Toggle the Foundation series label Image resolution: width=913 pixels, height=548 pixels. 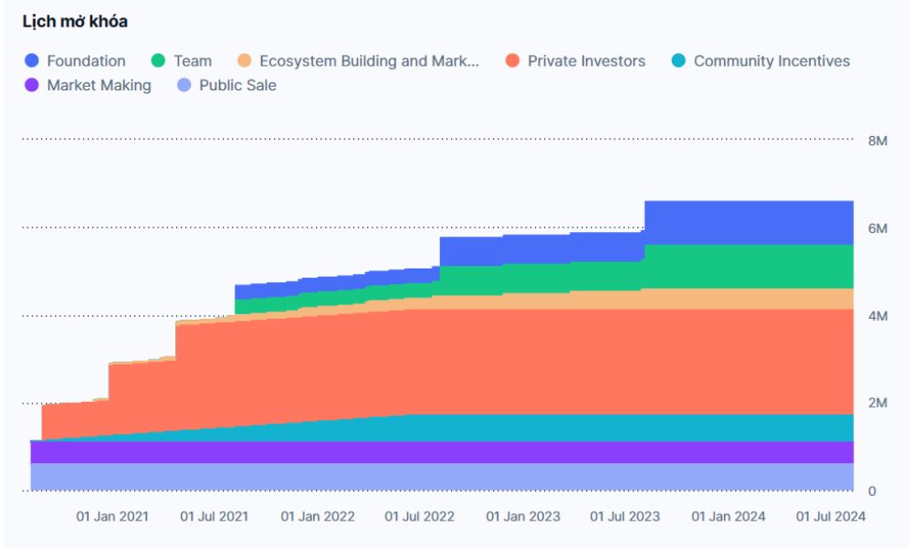click(86, 61)
